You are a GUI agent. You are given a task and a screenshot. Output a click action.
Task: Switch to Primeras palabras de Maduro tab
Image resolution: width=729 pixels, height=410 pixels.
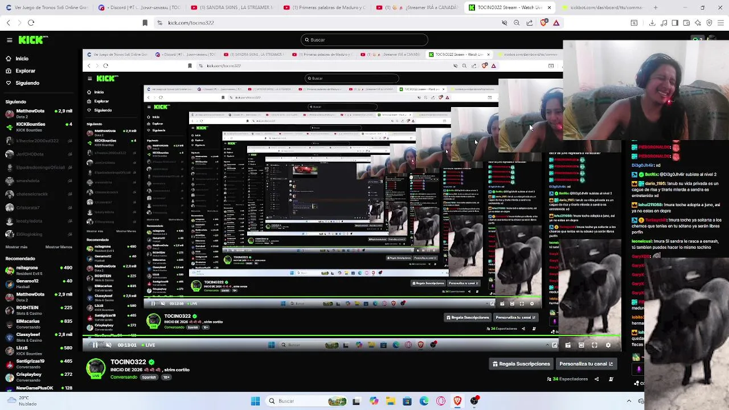(x=325, y=8)
